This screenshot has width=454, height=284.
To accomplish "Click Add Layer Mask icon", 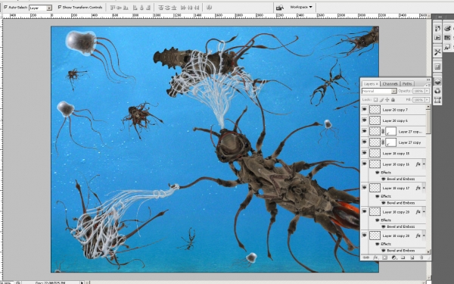I will click(384, 257).
